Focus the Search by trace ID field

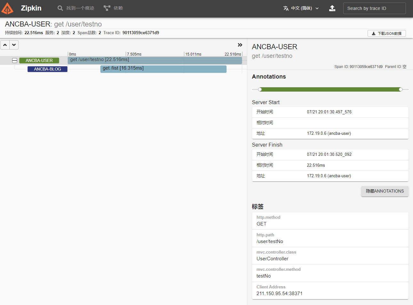[375, 8]
